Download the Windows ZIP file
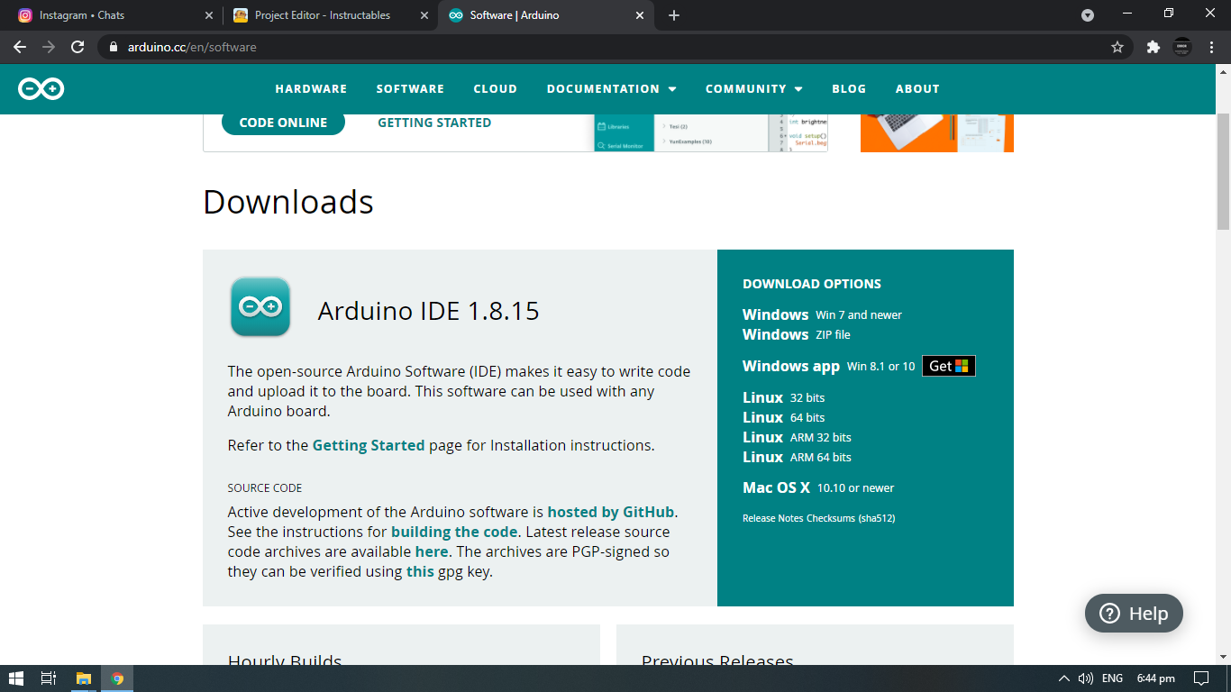This screenshot has height=692, width=1231. (x=797, y=334)
